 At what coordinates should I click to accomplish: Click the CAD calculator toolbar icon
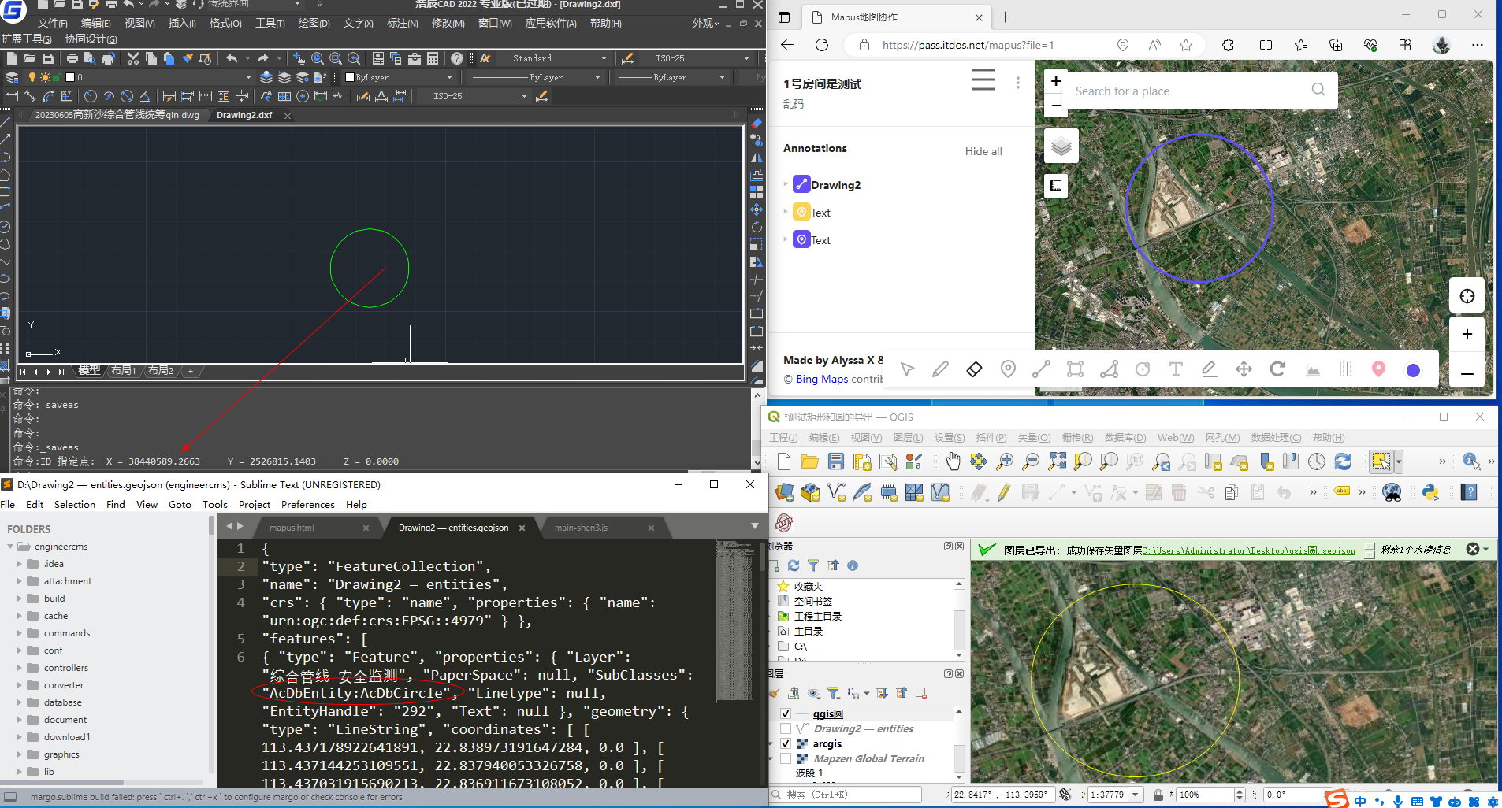pyautogui.click(x=433, y=58)
